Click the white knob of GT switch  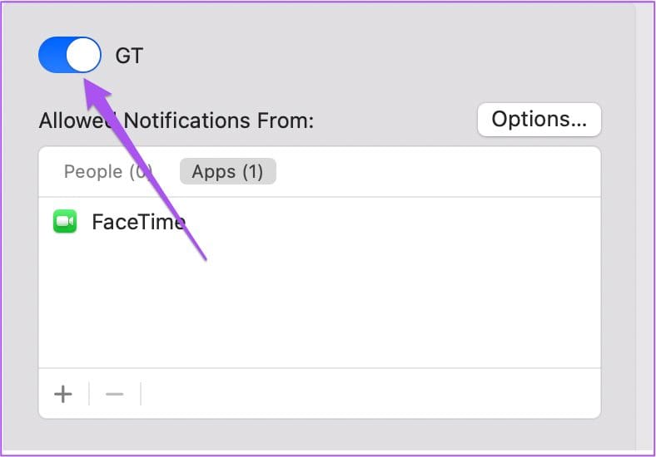(83, 55)
